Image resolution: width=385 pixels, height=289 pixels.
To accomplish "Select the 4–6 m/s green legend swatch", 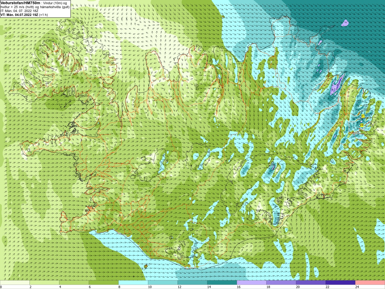I will tap(74, 283).
